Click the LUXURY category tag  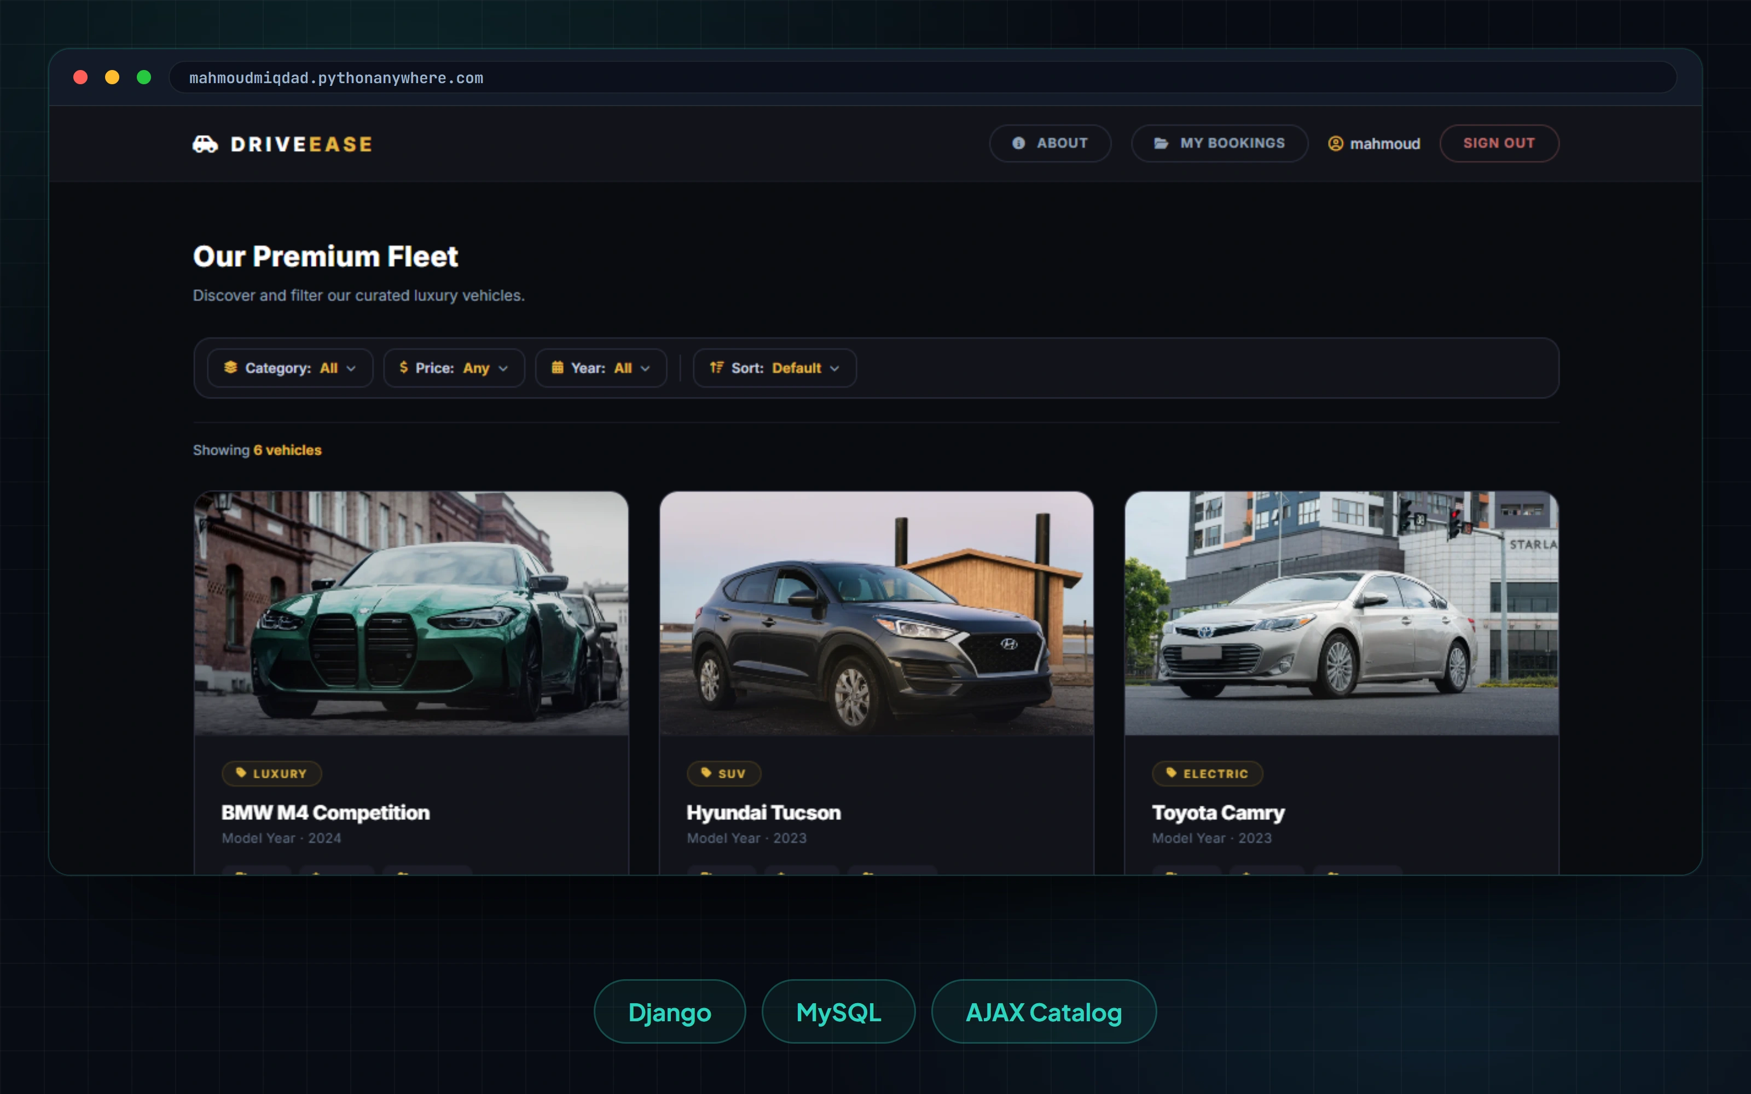(272, 773)
